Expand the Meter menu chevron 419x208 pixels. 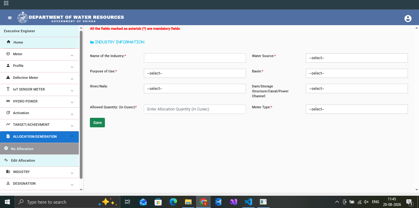pyautogui.click(x=72, y=55)
